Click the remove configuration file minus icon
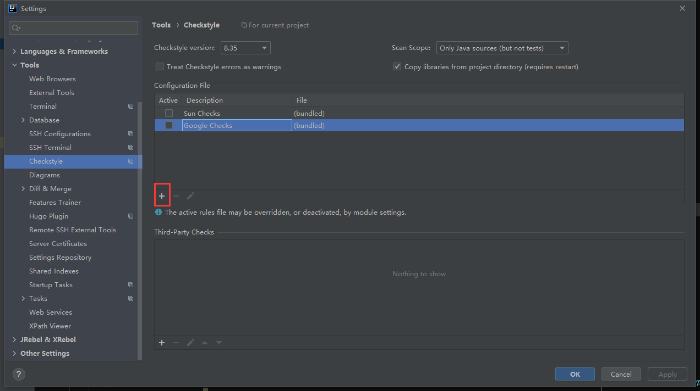 (x=176, y=196)
